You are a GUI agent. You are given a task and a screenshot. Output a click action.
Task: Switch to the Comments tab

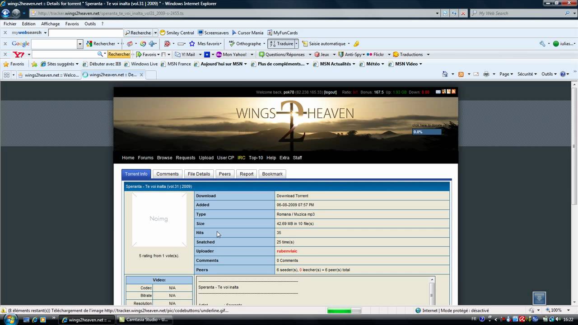tap(168, 174)
